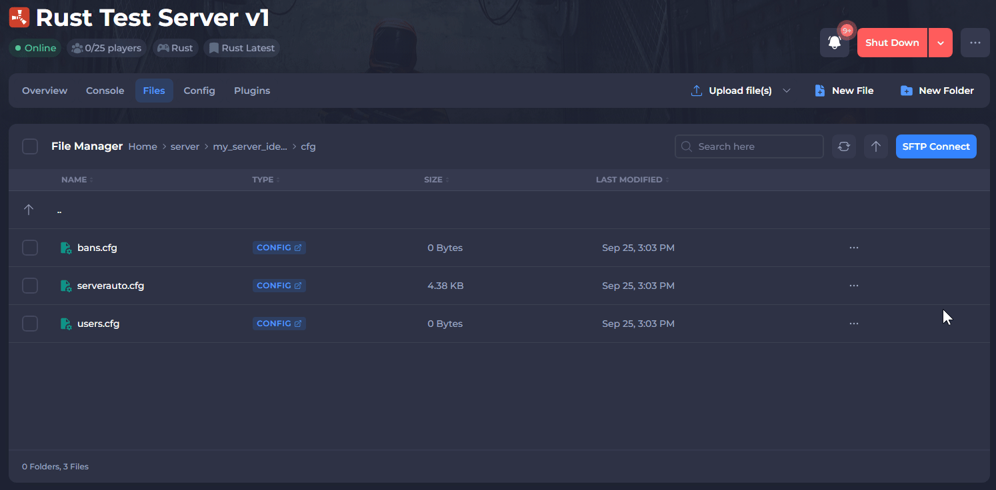
Task: Navigate to the server breadcrumb link
Action: (185, 146)
